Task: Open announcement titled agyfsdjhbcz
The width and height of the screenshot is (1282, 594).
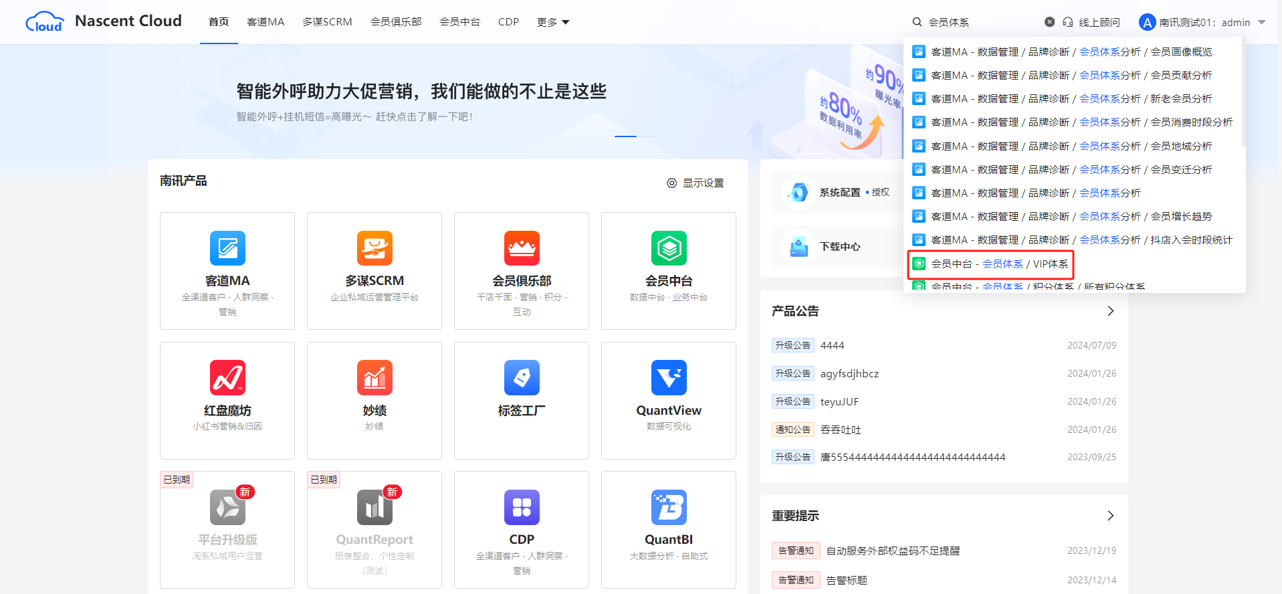Action: pos(849,373)
